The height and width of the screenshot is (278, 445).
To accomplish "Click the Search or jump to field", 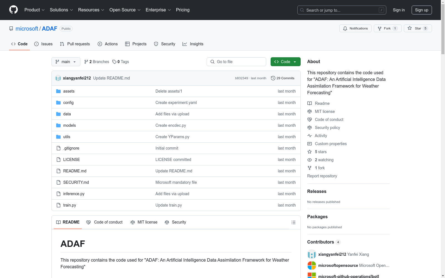I will (342, 10).
